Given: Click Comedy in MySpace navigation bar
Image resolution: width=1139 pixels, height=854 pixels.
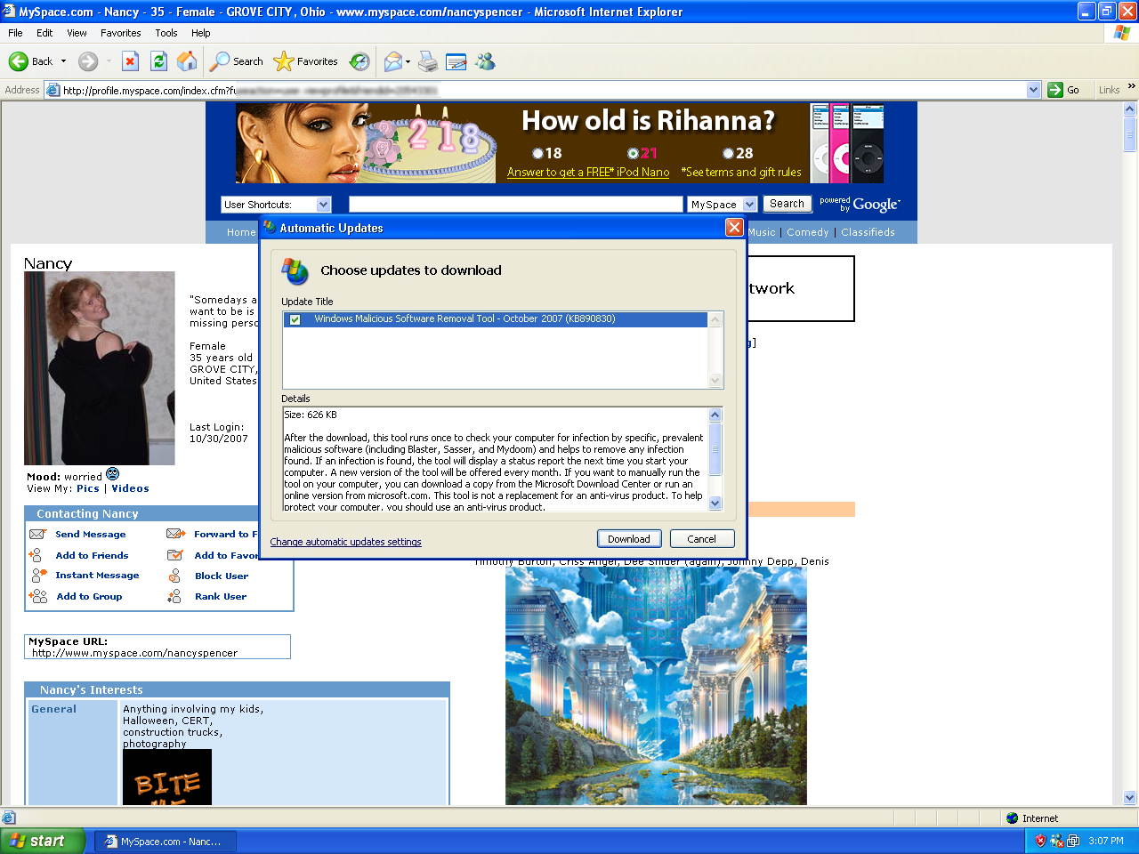Looking at the screenshot, I should click(x=807, y=232).
